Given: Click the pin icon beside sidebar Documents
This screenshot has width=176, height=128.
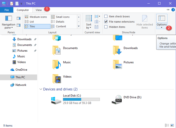Looking at the screenshot, I should pos(35,45).
